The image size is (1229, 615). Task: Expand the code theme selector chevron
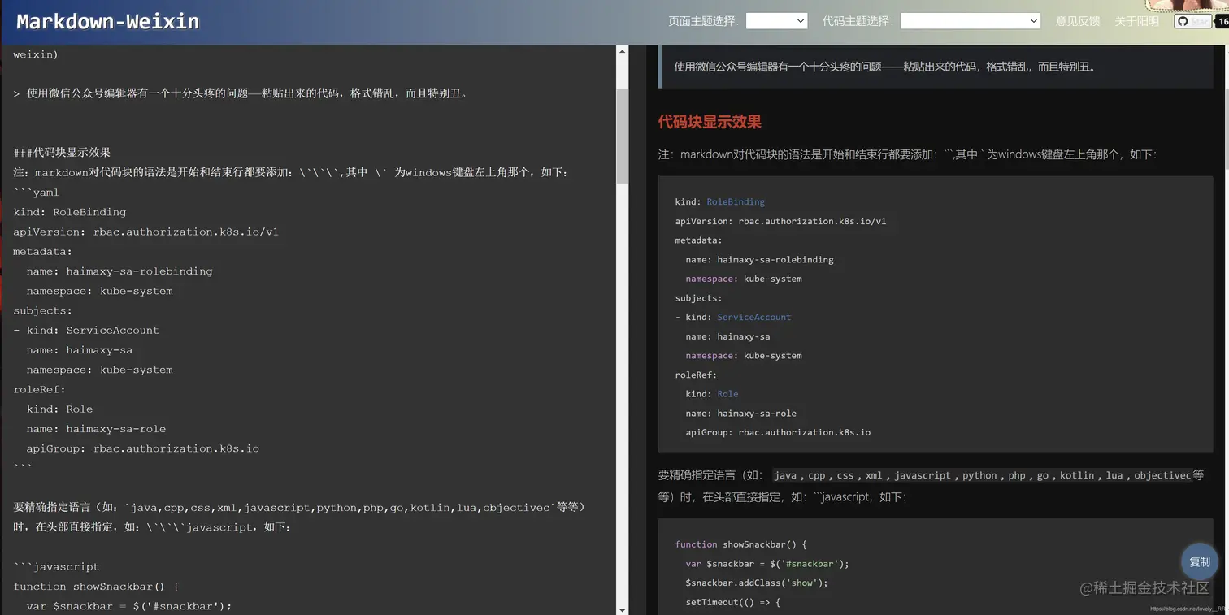click(1033, 20)
